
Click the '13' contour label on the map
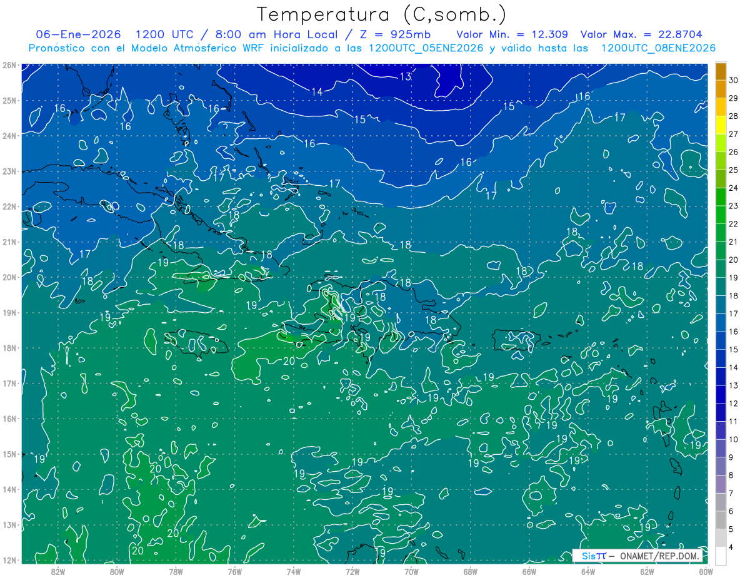(406, 77)
